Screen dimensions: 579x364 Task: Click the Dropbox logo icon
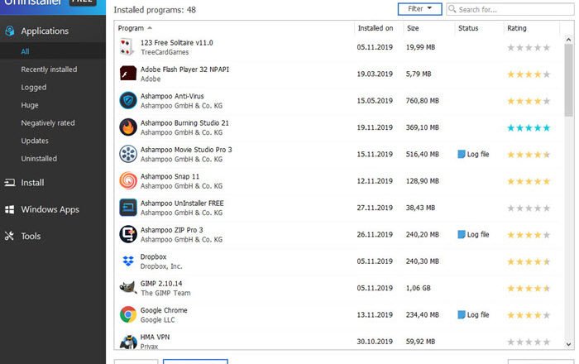pyautogui.click(x=127, y=261)
